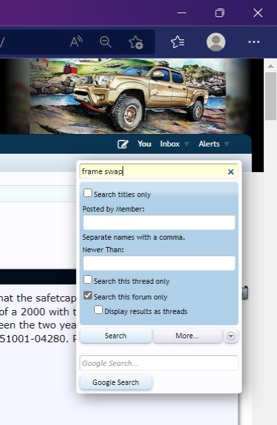Click the Search button

tap(116, 336)
